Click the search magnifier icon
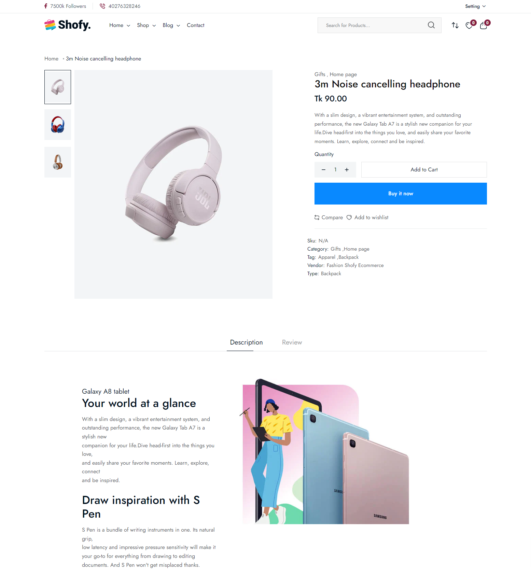This screenshot has width=531, height=576. [431, 25]
